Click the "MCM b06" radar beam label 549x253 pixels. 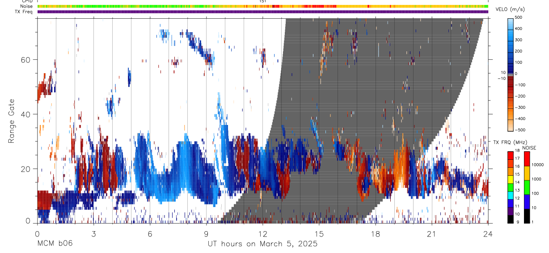55,244
